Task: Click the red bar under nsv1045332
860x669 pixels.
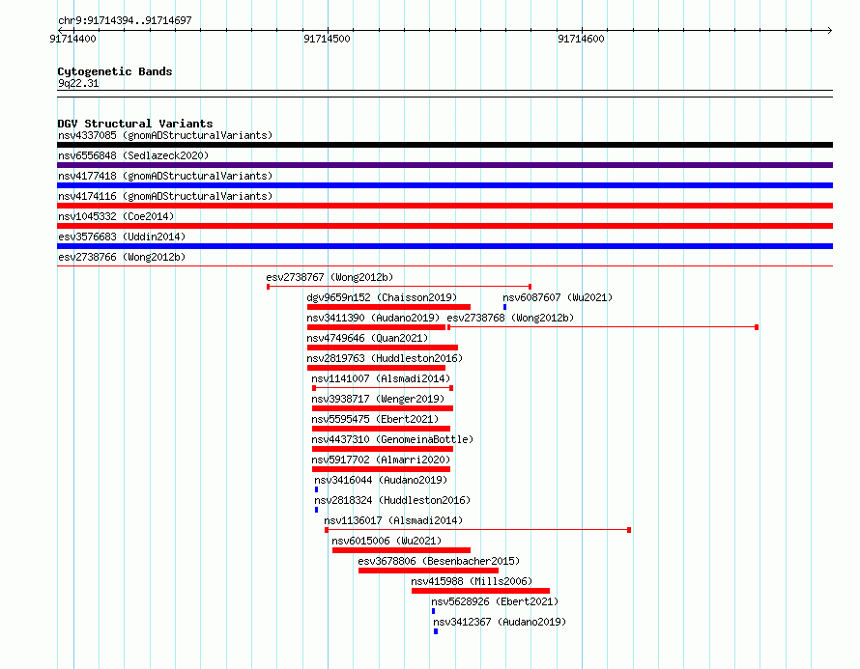Action: click(x=444, y=226)
